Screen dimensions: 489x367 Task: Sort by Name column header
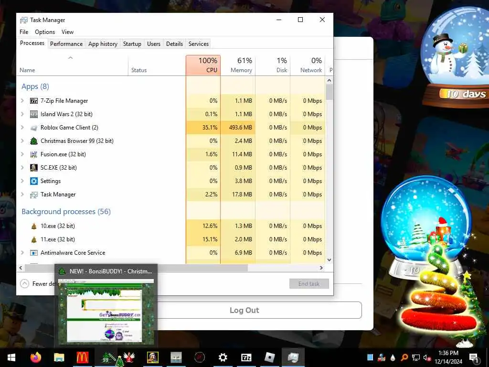73,65
